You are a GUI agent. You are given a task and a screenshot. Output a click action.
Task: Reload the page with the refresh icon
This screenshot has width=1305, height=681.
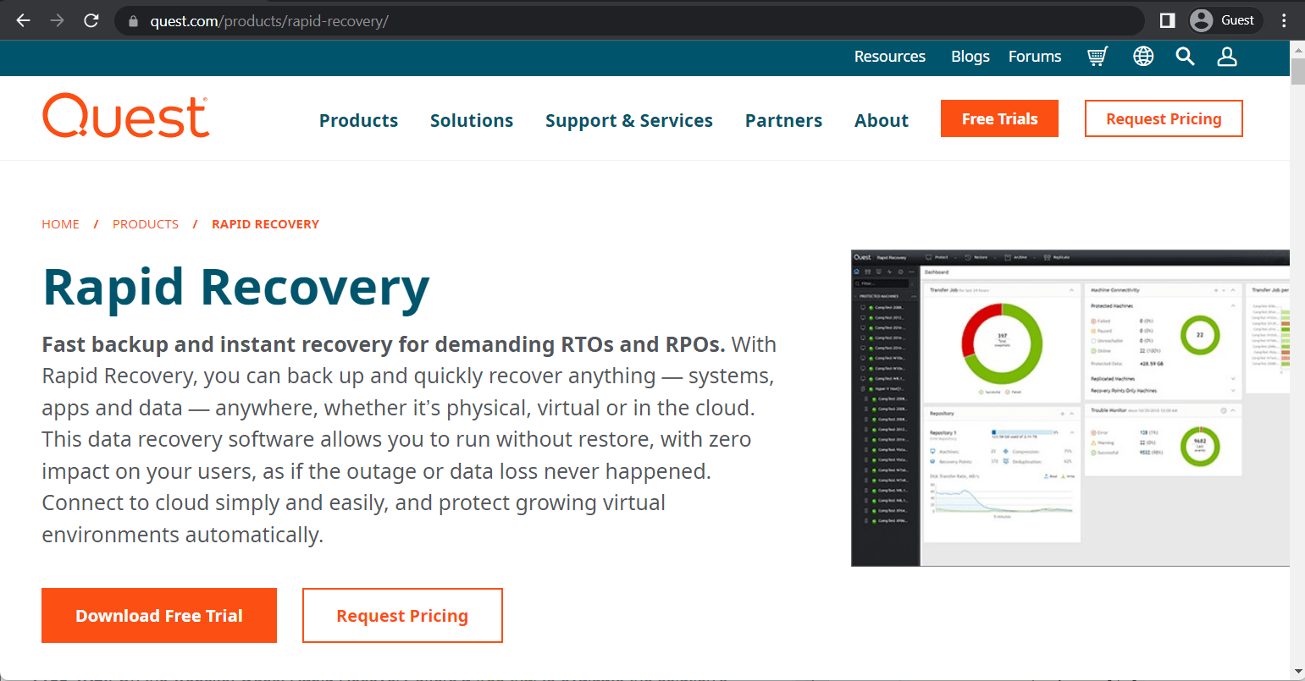coord(91,19)
